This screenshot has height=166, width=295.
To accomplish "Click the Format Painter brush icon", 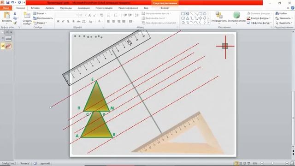I will (15, 23).
